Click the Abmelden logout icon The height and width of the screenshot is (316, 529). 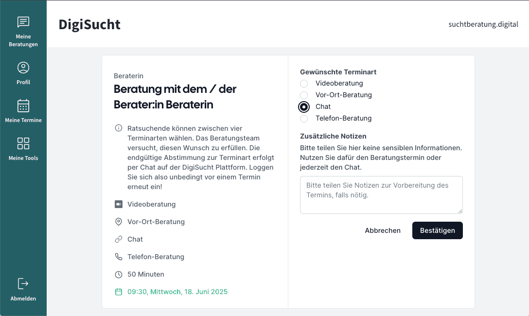tap(23, 283)
